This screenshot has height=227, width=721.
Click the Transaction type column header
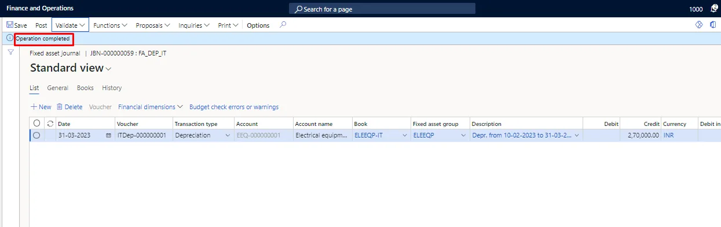click(196, 124)
